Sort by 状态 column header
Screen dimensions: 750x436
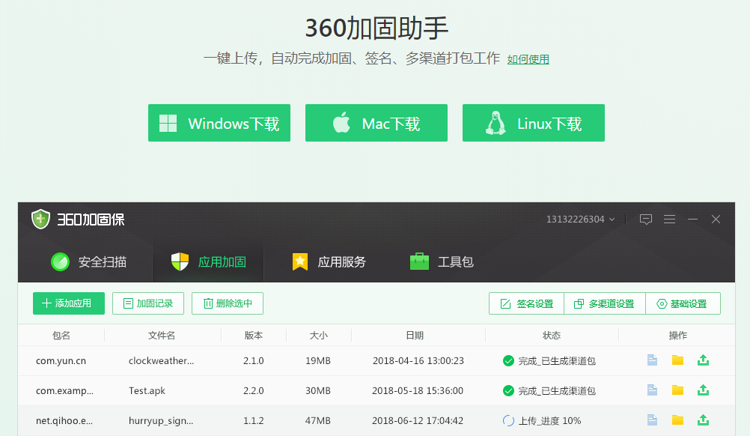coord(552,336)
